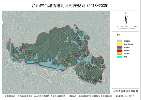Click the 800m label on scale bar

[x=136, y=27]
